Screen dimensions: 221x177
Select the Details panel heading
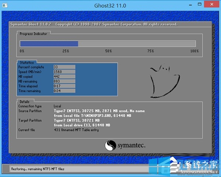tap(25, 101)
